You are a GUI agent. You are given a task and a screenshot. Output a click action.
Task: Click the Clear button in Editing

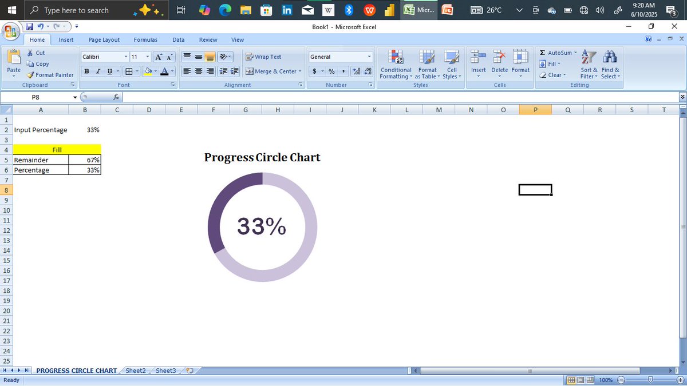point(553,75)
